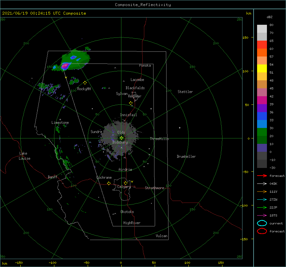Click the Drumheller city label
This screenshot has width=286, height=267.
pyautogui.click(x=186, y=157)
